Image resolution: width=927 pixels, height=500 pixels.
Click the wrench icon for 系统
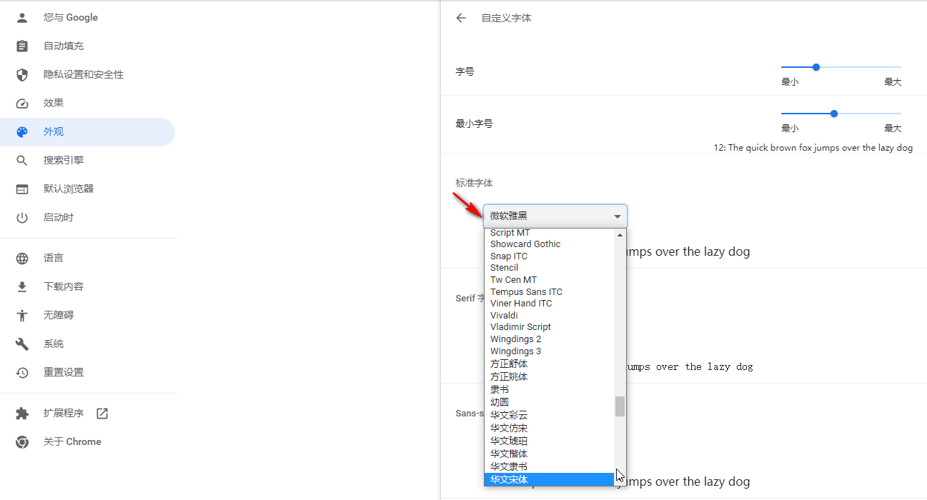22,344
